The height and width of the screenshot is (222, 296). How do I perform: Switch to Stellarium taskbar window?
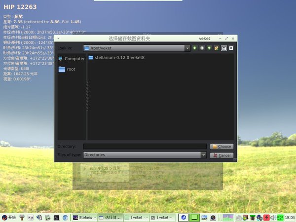(x=84, y=217)
